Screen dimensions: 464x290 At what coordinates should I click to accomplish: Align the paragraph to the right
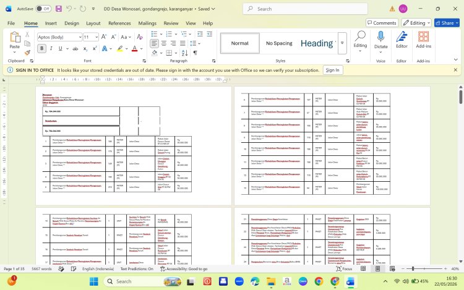[x=173, y=43]
